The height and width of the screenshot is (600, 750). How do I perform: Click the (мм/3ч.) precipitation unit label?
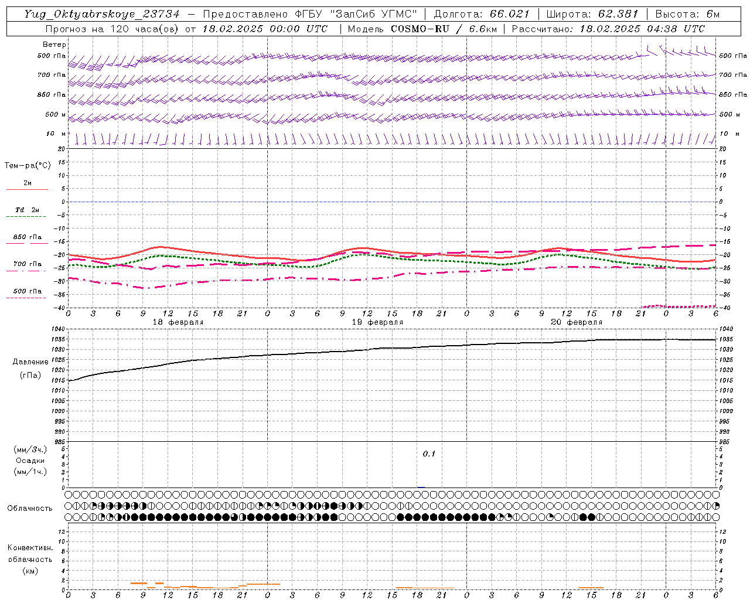point(30,449)
